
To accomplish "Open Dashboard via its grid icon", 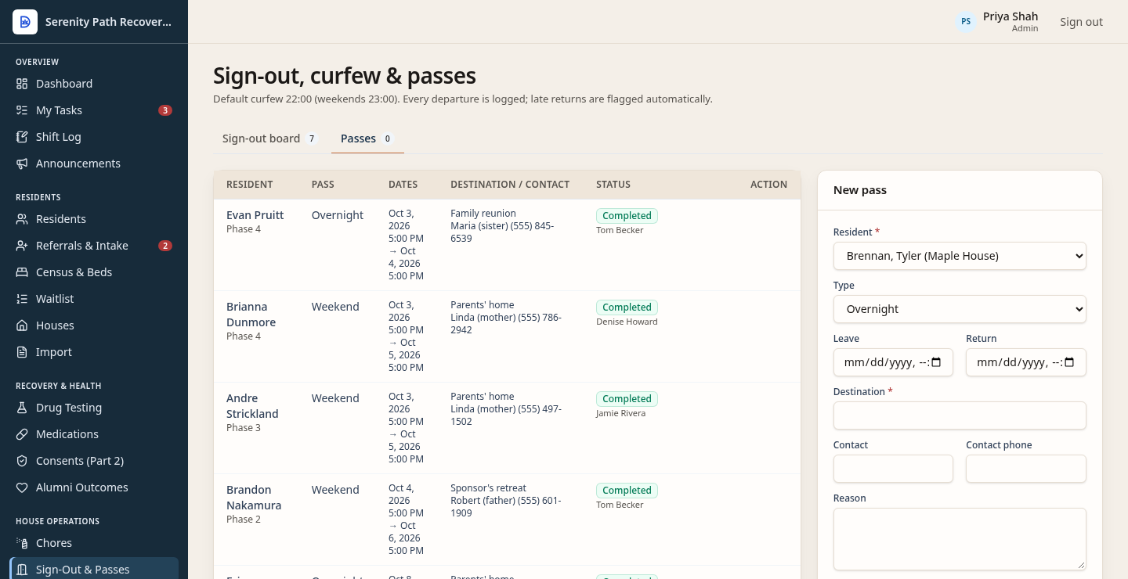I will click(x=22, y=84).
